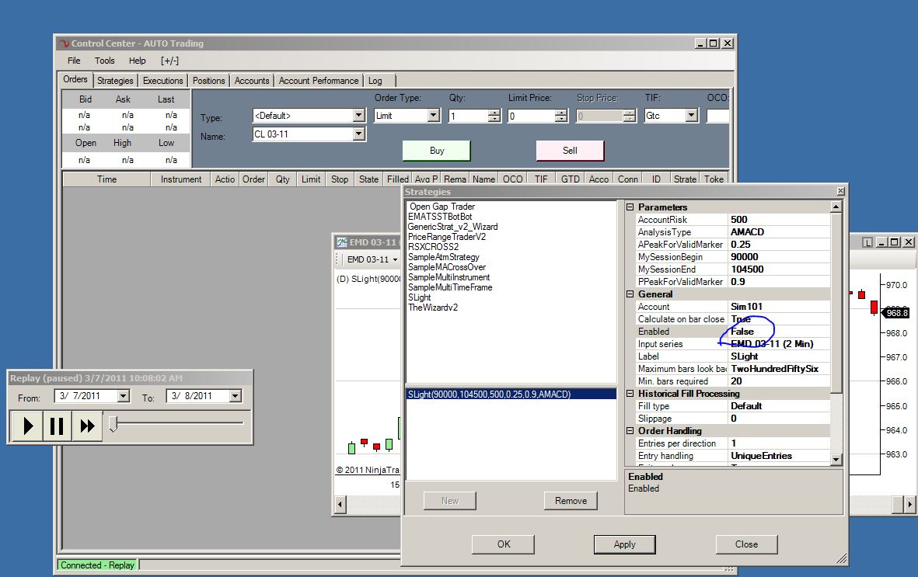Click the Entry handling value UniqueEntries

point(779,456)
